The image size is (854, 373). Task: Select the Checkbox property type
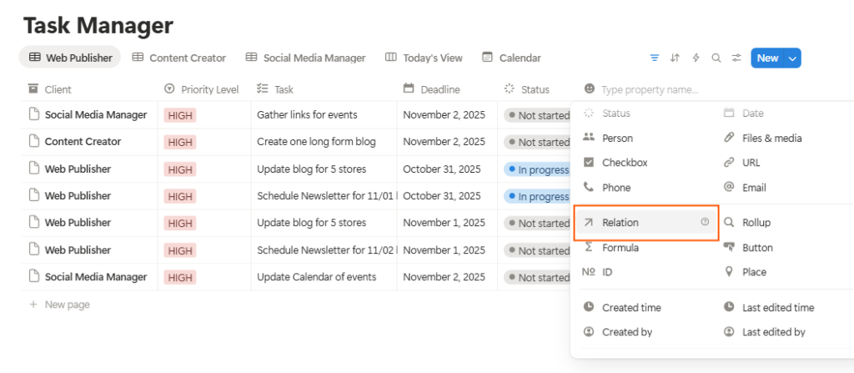click(624, 163)
